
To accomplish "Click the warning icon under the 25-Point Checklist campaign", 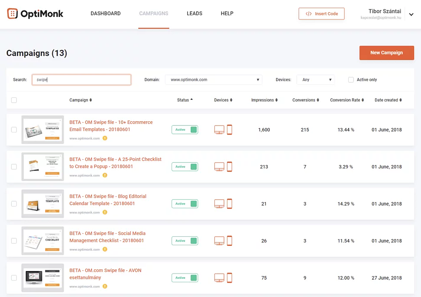I will 105,176.
